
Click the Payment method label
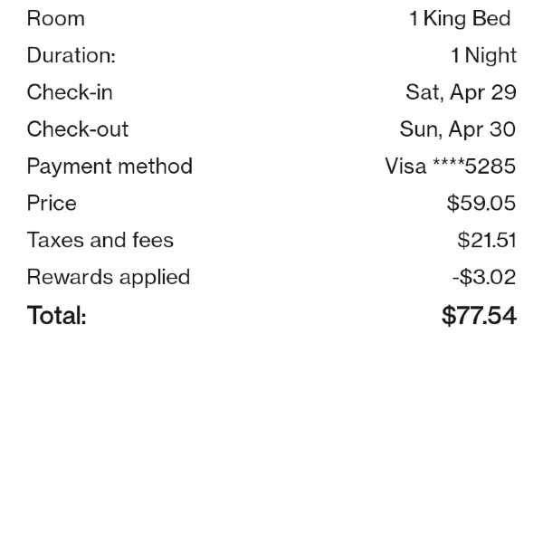click(110, 167)
